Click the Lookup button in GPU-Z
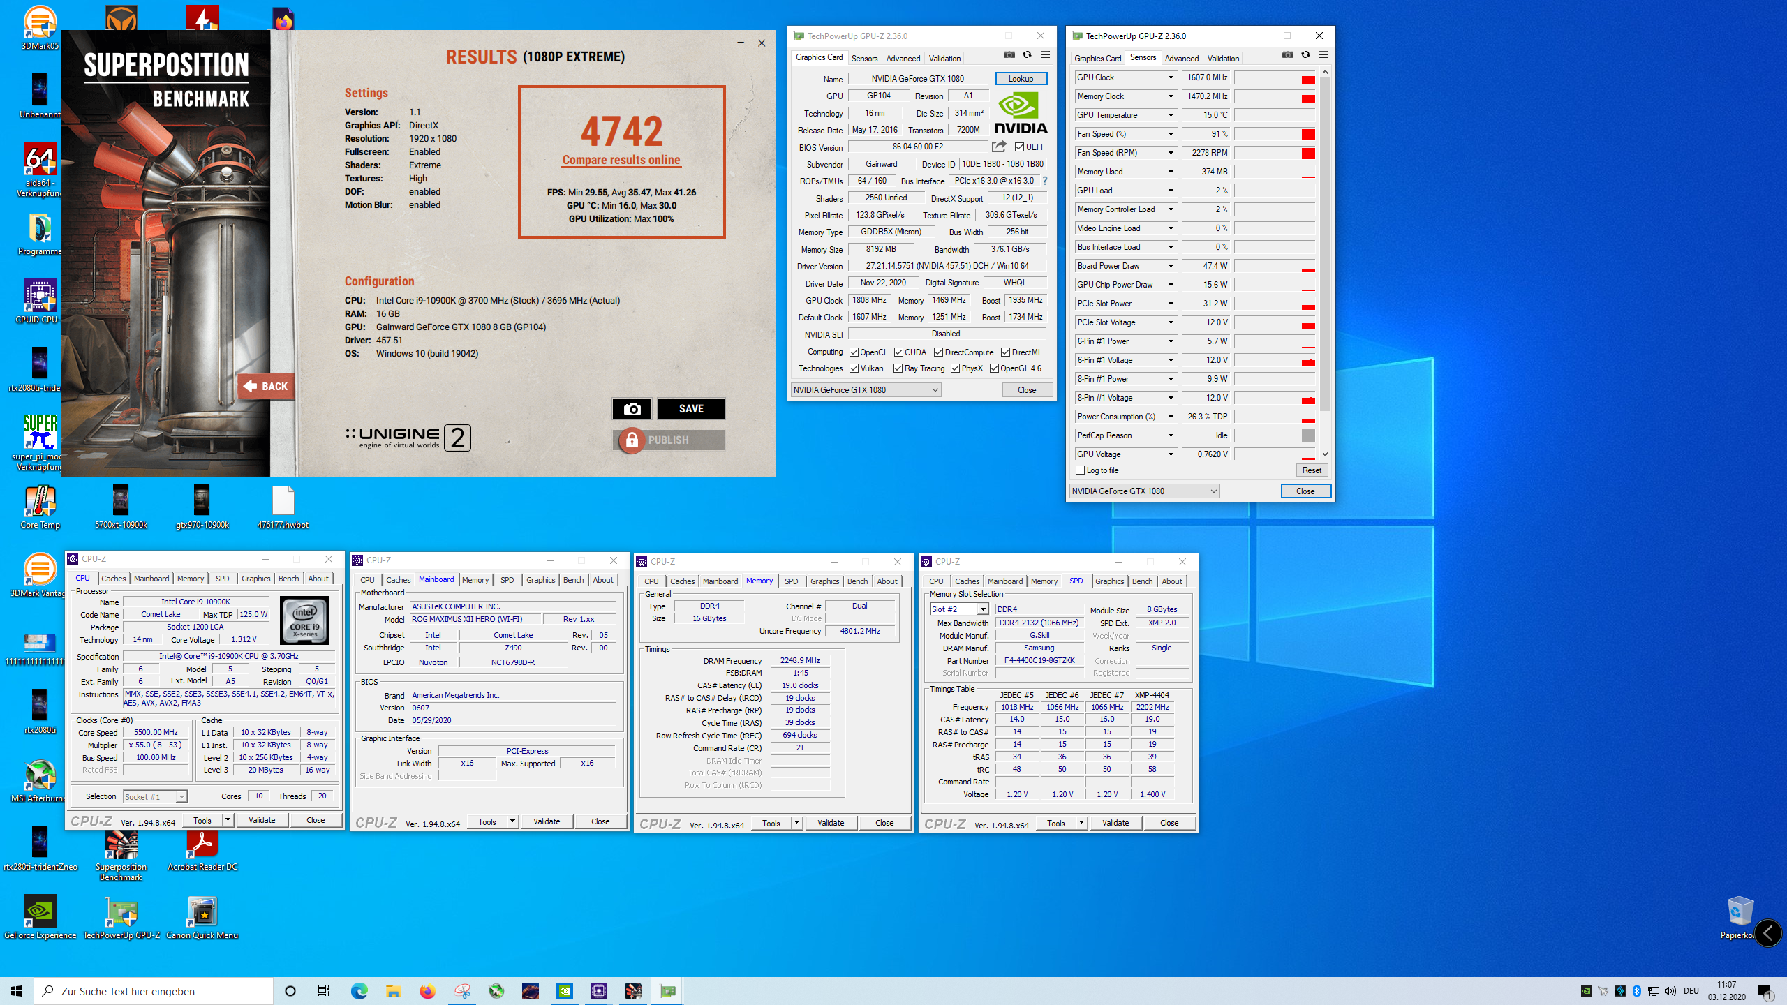 [1021, 79]
